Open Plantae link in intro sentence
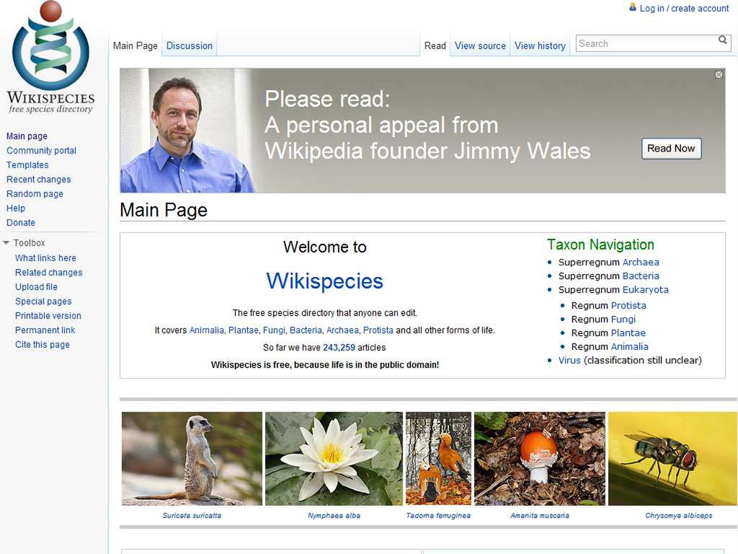 tap(244, 330)
